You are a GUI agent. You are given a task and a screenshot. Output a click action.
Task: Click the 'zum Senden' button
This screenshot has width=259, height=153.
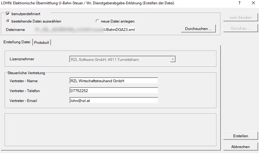pos(240,17)
